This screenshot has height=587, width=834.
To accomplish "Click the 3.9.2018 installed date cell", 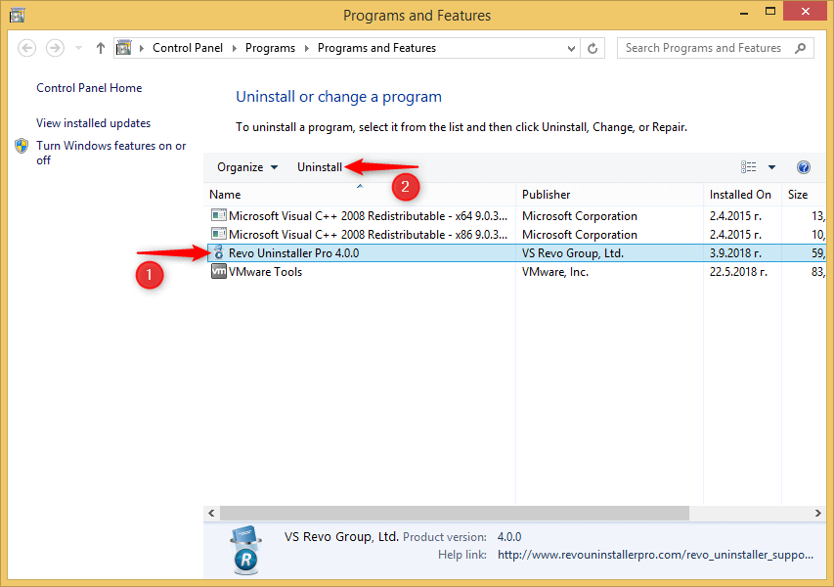I will (735, 253).
